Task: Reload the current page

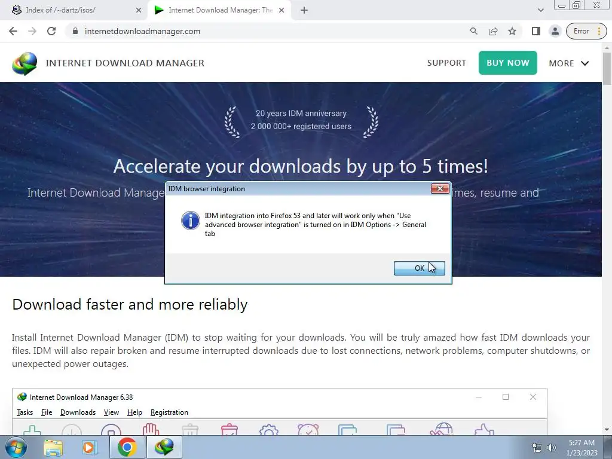Action: point(51,31)
